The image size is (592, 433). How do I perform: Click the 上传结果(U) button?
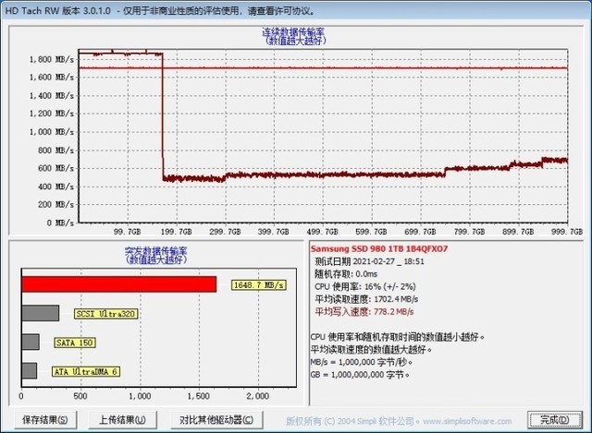(122, 420)
